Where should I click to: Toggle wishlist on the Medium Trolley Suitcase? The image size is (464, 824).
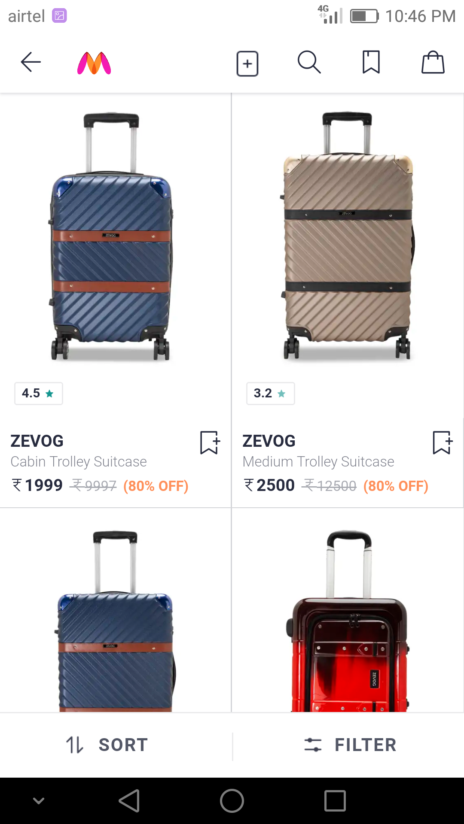pos(442,443)
